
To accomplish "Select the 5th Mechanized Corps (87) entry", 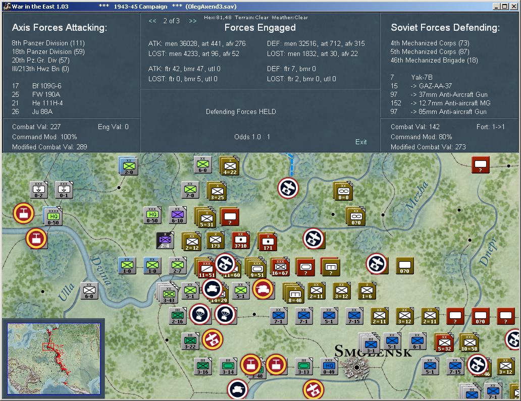I will (x=430, y=51).
